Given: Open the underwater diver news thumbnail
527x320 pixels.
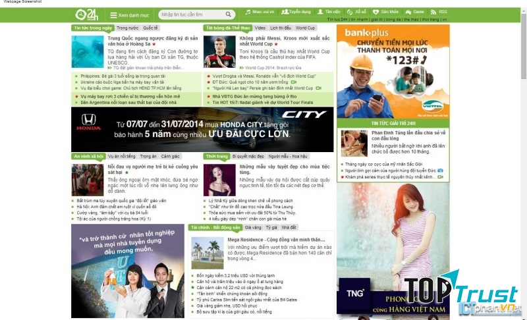Looking at the screenshot, I should click(x=88, y=52).
